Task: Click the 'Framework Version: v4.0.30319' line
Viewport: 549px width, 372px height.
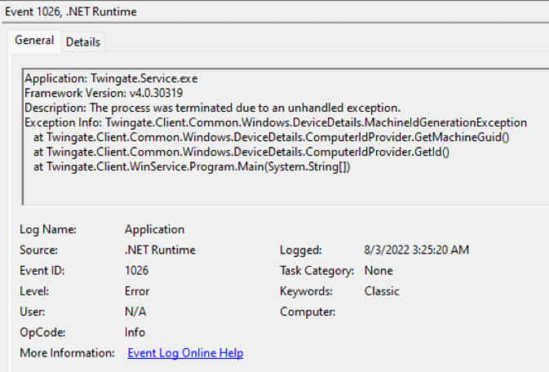Action: point(104,93)
